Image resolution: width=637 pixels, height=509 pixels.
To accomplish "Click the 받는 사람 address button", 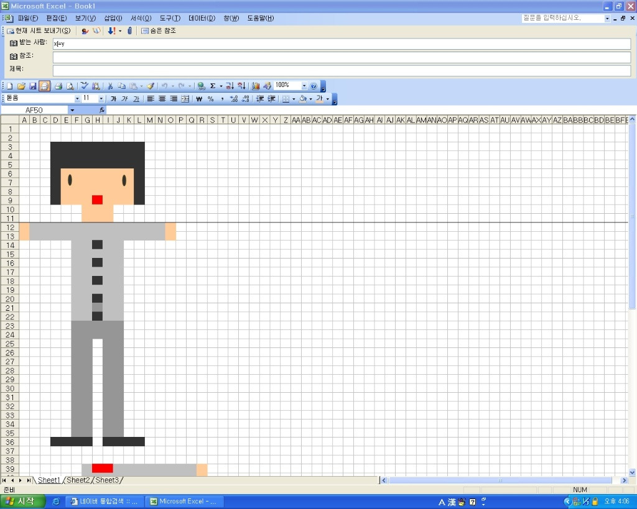I will click(29, 43).
